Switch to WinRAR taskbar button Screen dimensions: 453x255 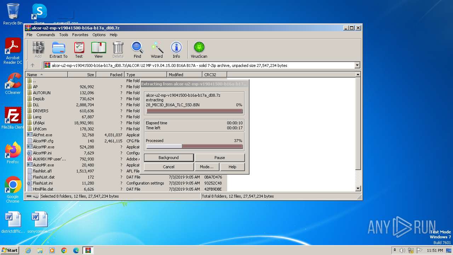88,250
